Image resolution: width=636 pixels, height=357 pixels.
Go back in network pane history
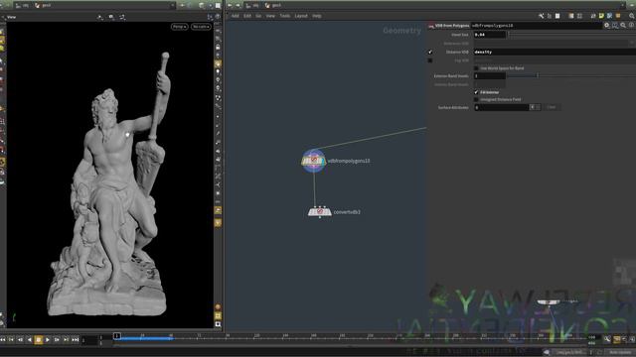(230, 5)
